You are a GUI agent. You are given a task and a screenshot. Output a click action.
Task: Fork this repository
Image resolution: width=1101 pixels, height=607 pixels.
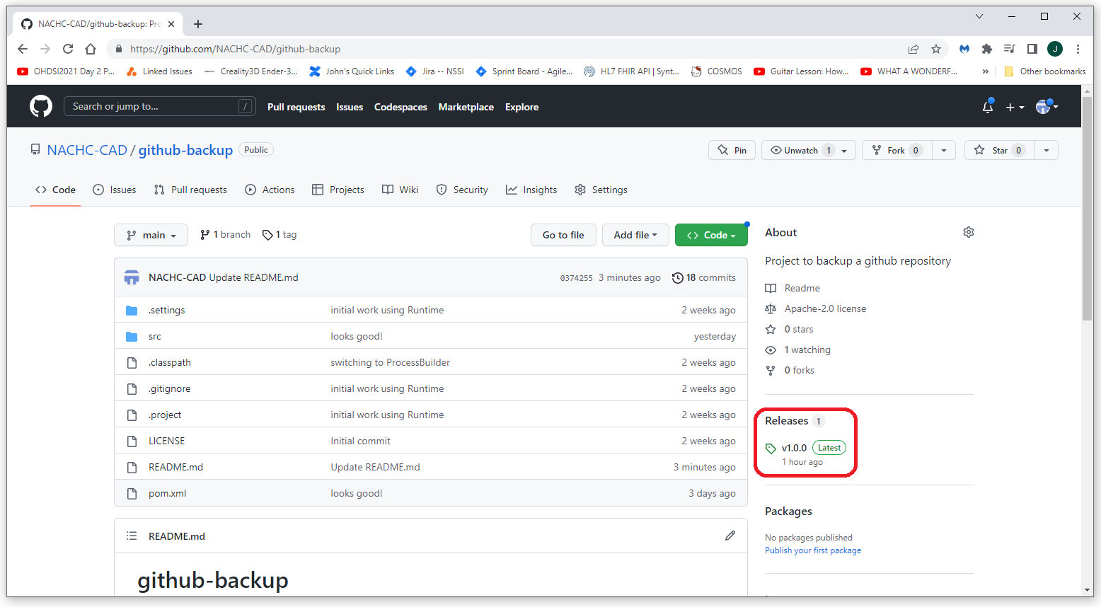click(x=897, y=150)
